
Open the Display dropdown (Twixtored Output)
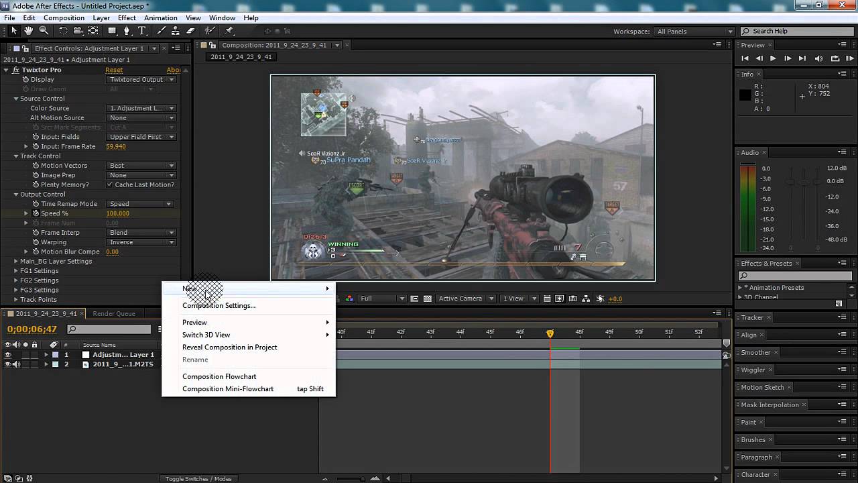coord(141,79)
